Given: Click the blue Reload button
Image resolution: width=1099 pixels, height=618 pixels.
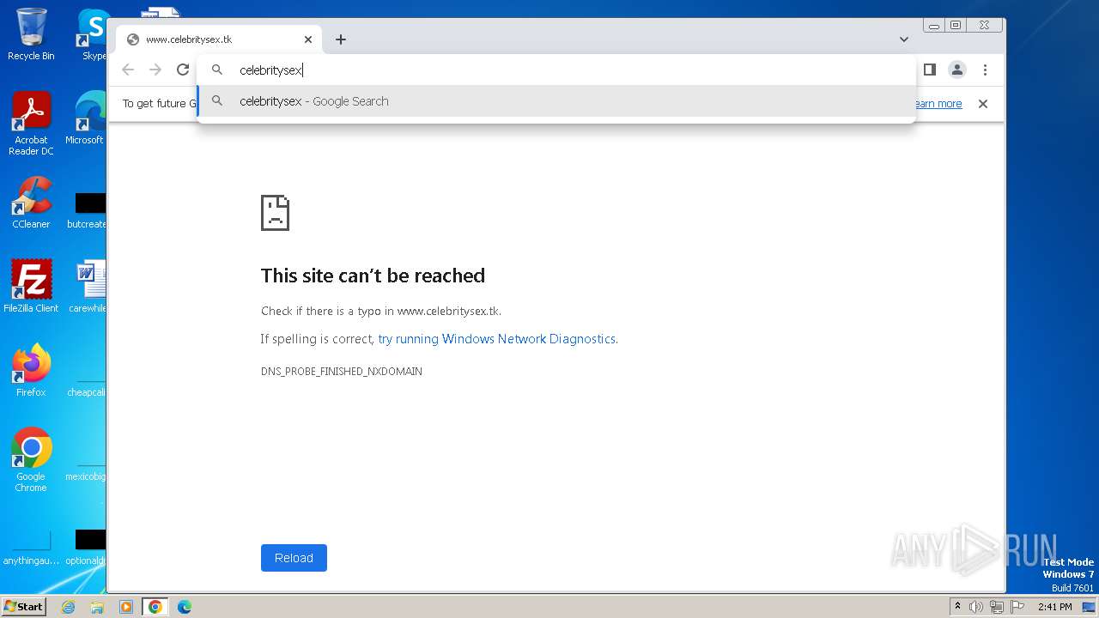Looking at the screenshot, I should (x=294, y=558).
